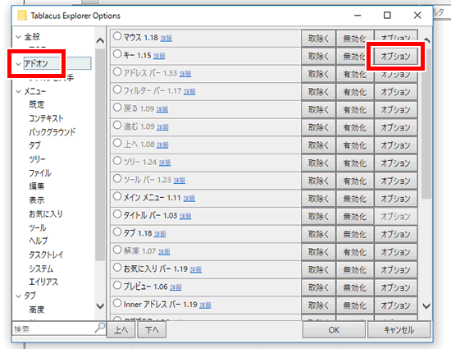Select the プレビュー 1.06 radio button
The height and width of the screenshot is (349, 451).
[117, 286]
